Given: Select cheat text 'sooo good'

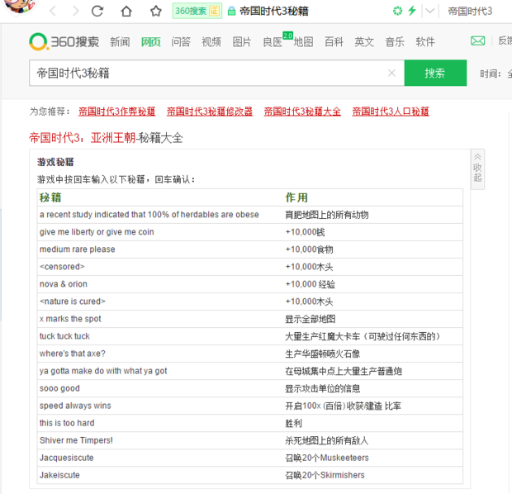Looking at the screenshot, I should click(x=59, y=388).
